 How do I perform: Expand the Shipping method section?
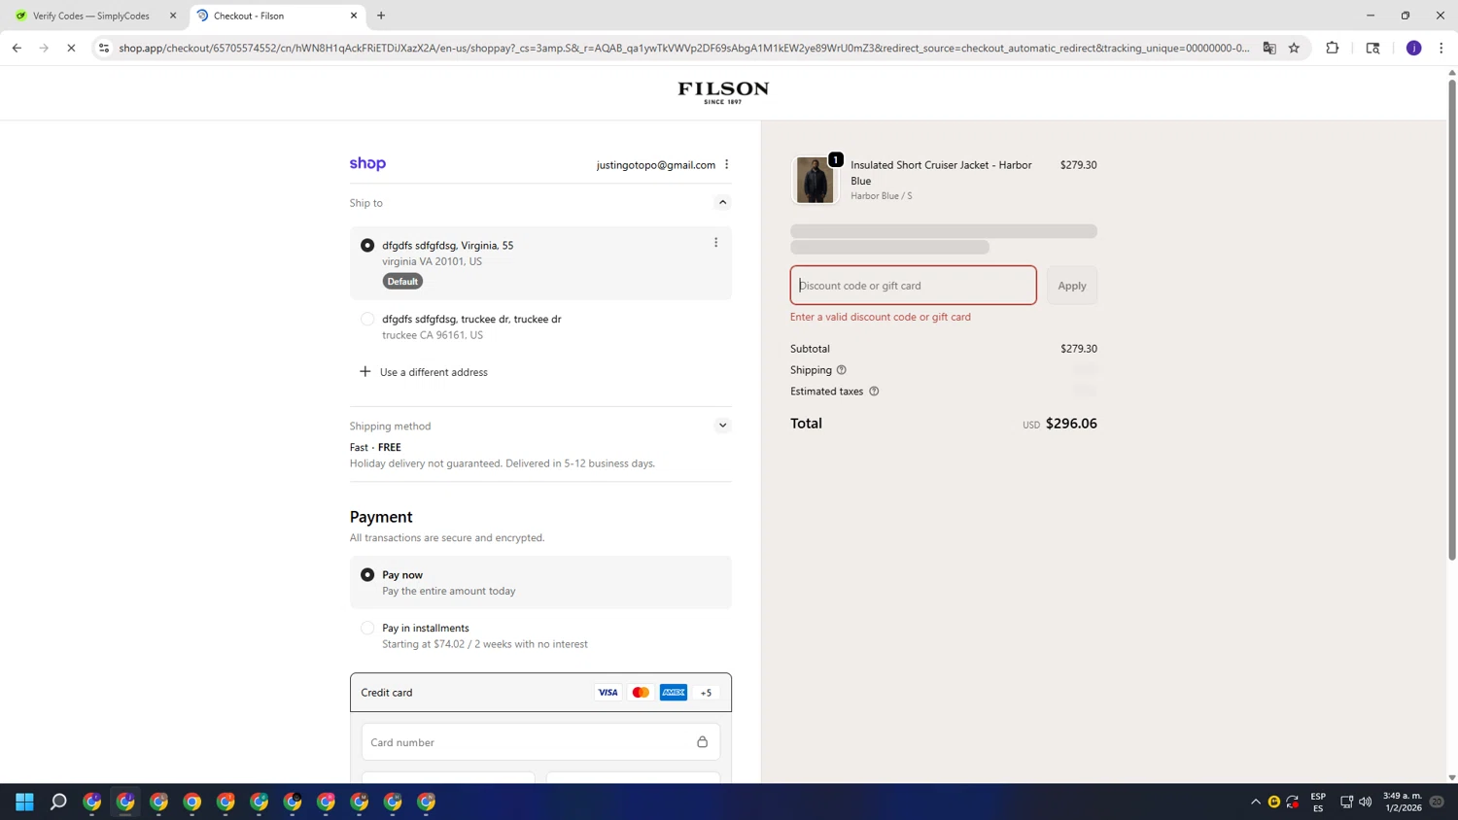(x=722, y=426)
